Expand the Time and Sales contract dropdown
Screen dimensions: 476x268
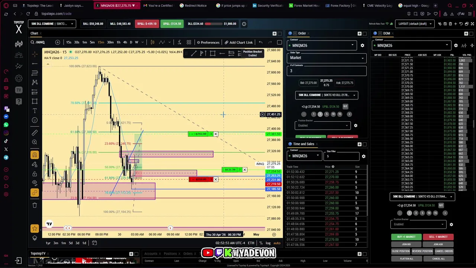(305, 156)
